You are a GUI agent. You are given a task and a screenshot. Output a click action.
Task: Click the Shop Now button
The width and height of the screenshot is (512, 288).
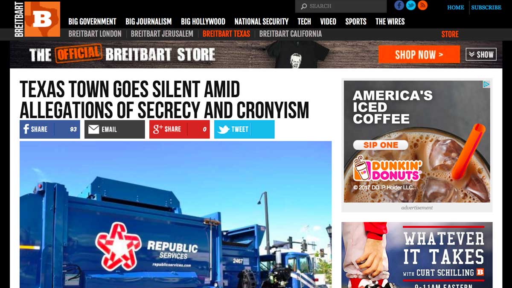coord(419,55)
